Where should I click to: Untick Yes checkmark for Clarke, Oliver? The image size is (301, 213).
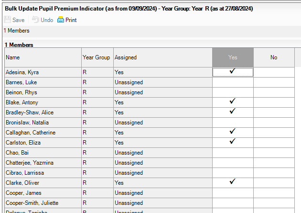coord(233,182)
